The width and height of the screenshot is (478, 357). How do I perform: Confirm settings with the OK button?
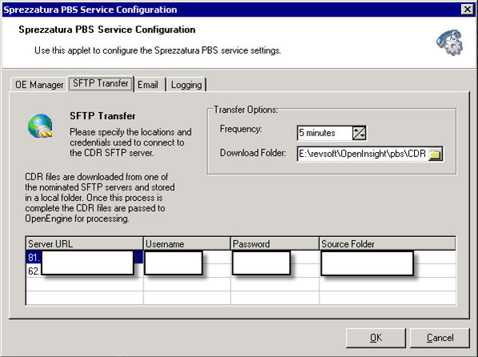[x=376, y=338]
